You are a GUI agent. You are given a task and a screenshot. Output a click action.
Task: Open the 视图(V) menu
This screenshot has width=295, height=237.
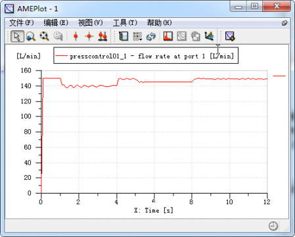pyautogui.click(x=90, y=23)
